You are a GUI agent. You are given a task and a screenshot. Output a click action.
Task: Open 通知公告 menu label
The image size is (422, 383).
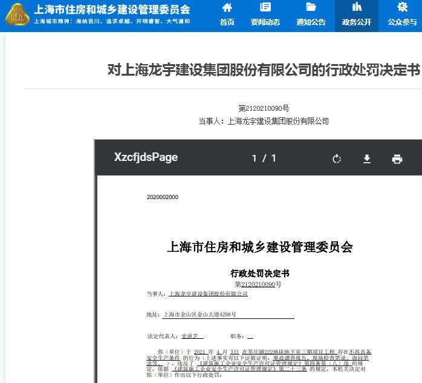coord(311,22)
